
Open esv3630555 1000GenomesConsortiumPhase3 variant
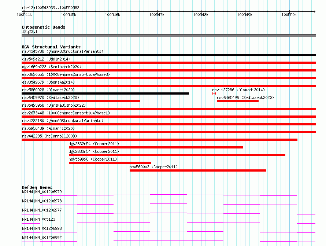click(66, 74)
